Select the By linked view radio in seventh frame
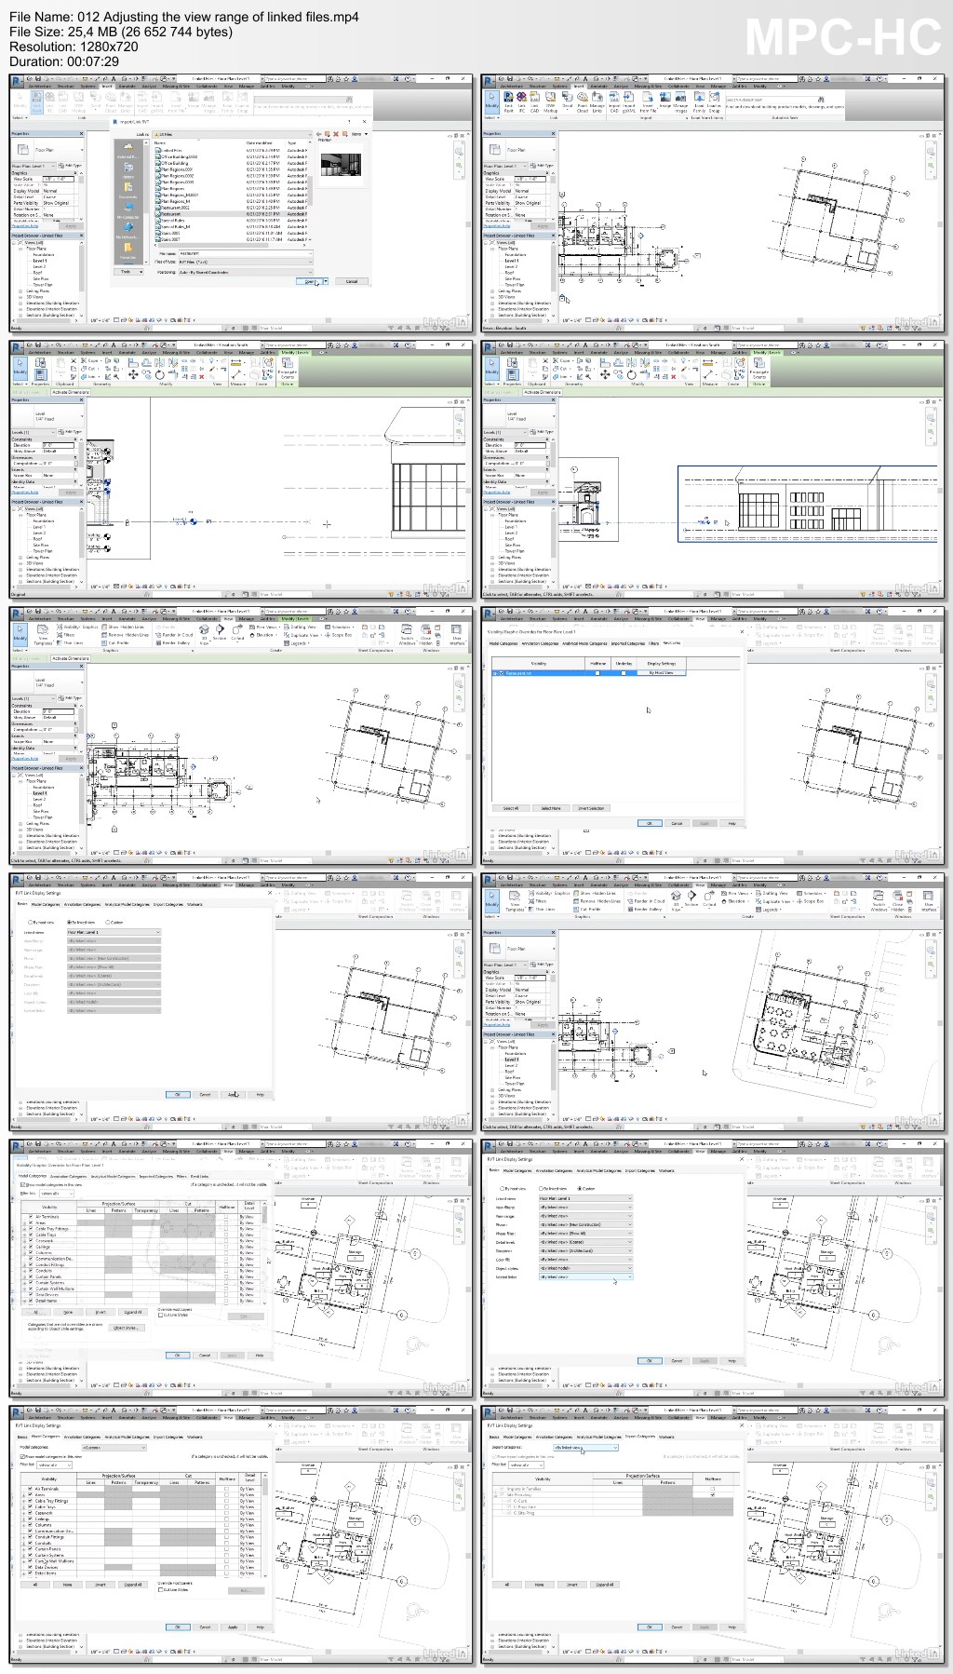Screen dimensions: 953x1674 click(70, 923)
